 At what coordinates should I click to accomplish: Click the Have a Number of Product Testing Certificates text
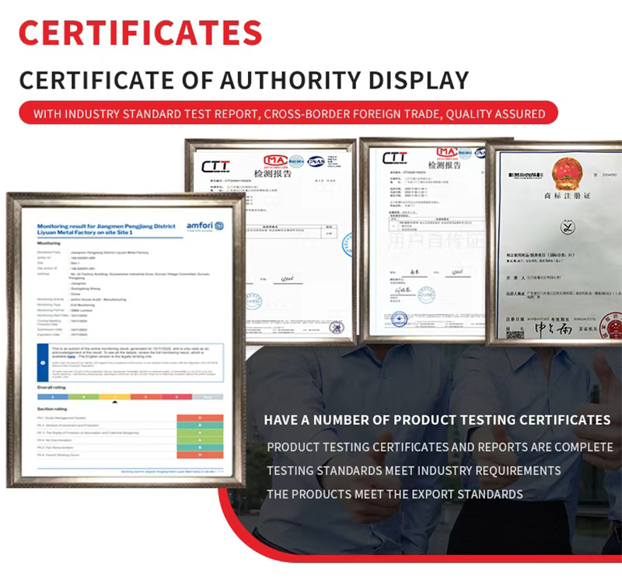pos(437,420)
